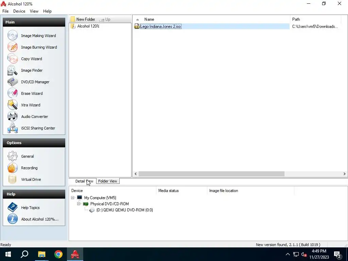Open the Image Finder magnifier icon
348x261 pixels.
(x=13, y=70)
